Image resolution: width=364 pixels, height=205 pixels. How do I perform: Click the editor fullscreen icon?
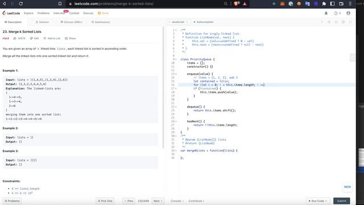click(x=350, y=22)
